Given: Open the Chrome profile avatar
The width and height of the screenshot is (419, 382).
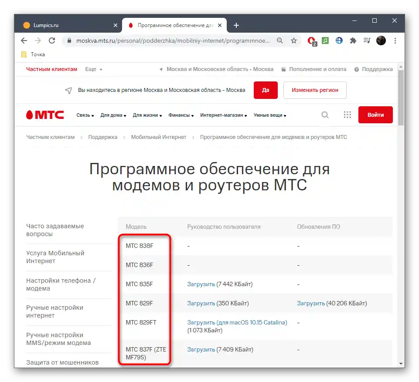Looking at the screenshot, I should [x=381, y=41].
